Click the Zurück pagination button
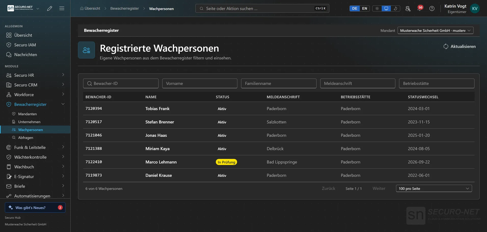 point(328,188)
